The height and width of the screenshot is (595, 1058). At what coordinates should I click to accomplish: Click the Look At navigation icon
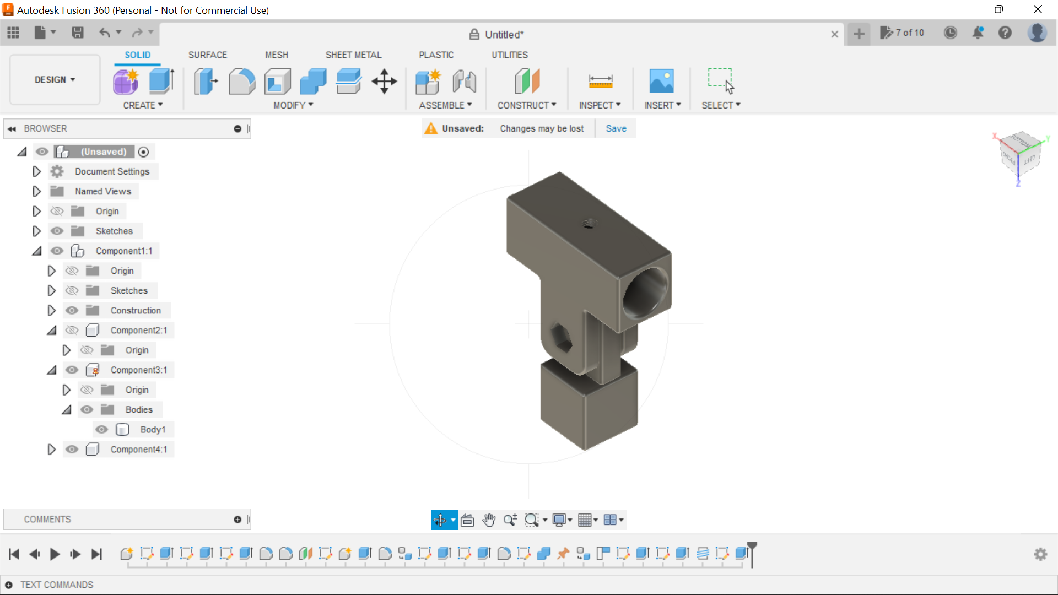click(467, 520)
